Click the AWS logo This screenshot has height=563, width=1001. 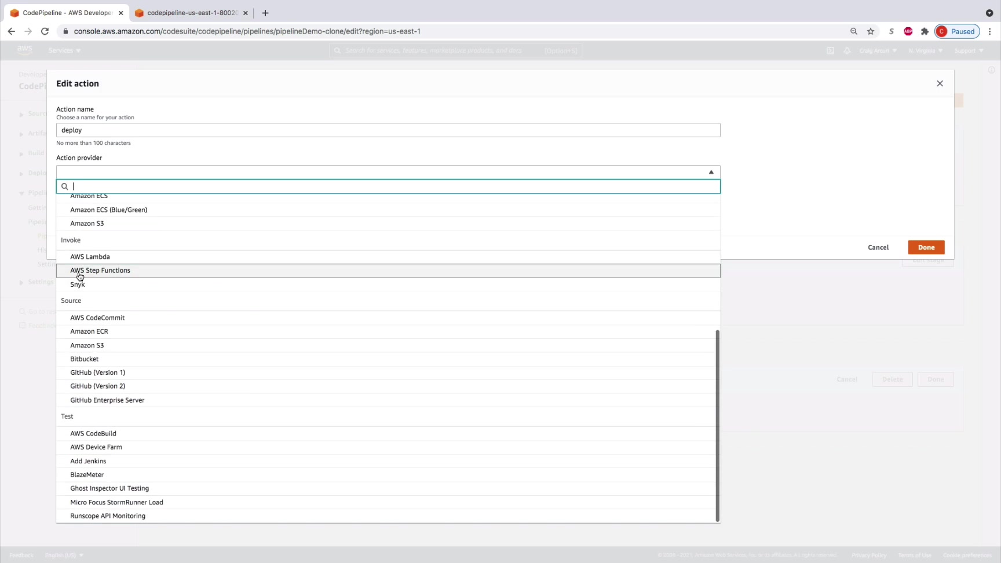(x=25, y=50)
